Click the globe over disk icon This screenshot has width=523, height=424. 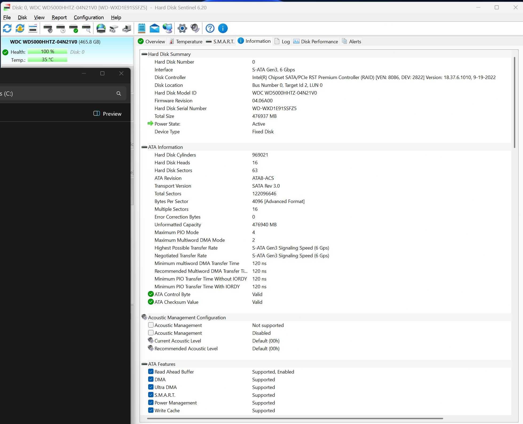coord(101,28)
